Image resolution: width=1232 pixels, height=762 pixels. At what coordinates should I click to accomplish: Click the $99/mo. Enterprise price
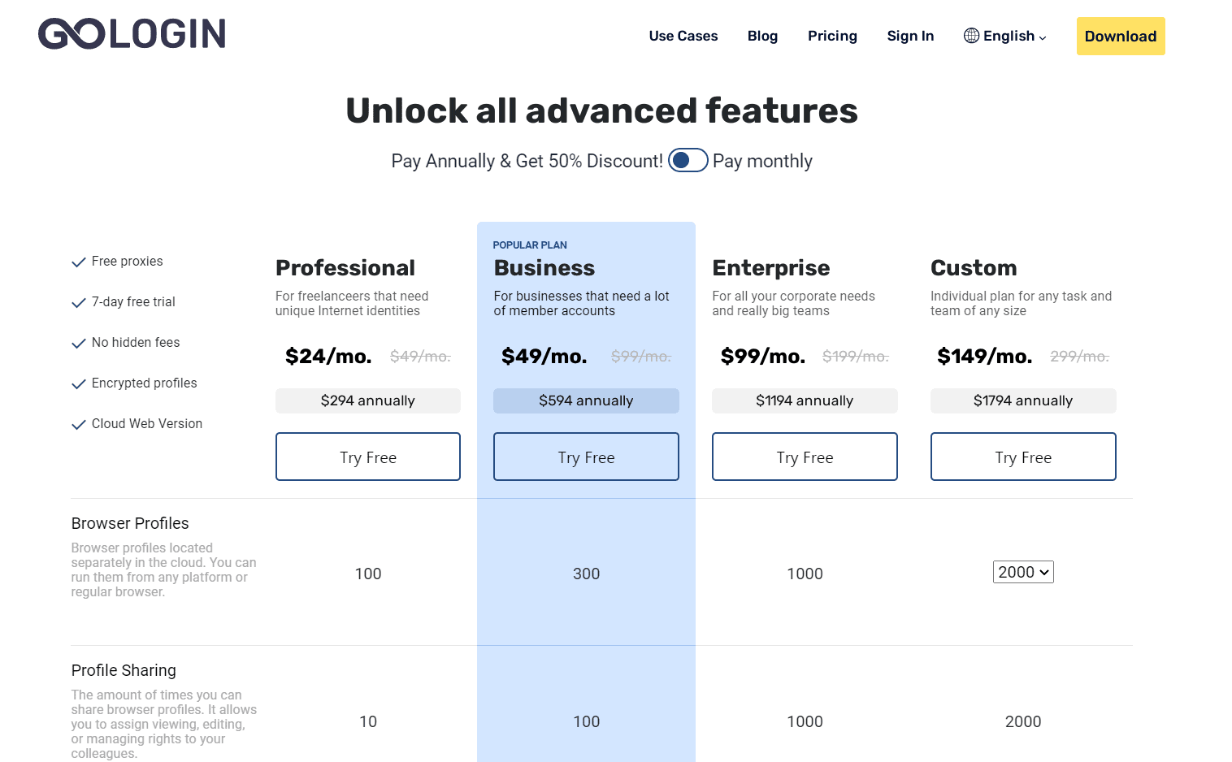763,356
